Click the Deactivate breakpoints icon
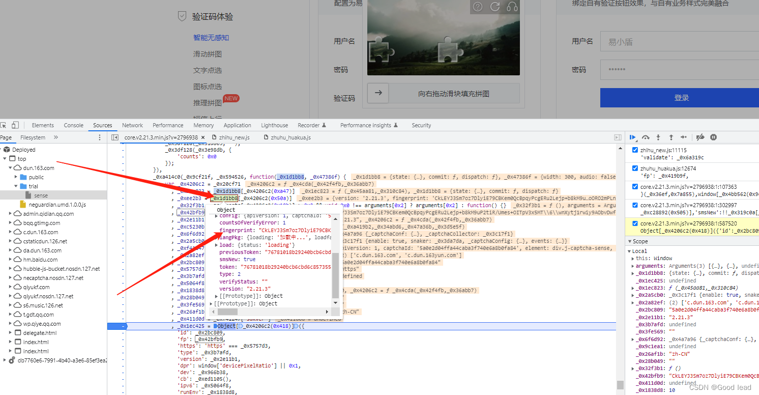This screenshot has height=395, width=759. 700,137
